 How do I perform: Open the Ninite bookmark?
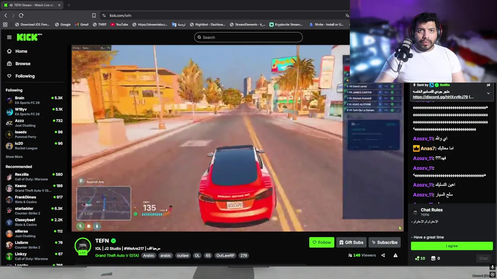326,24
